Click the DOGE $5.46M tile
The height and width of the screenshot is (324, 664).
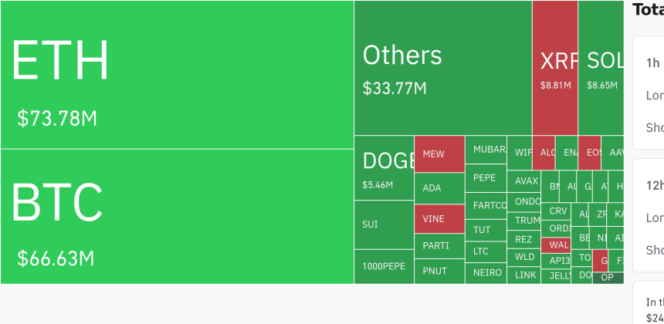pyautogui.click(x=384, y=168)
